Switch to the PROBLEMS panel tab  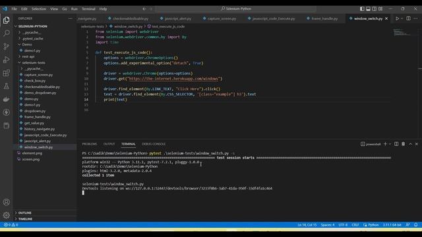click(90, 144)
